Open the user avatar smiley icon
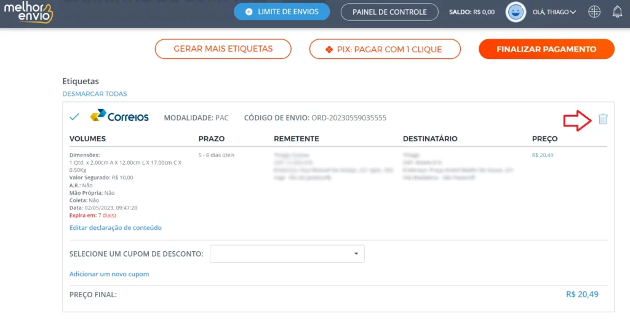Screen dimensions: 630x320 [516, 12]
